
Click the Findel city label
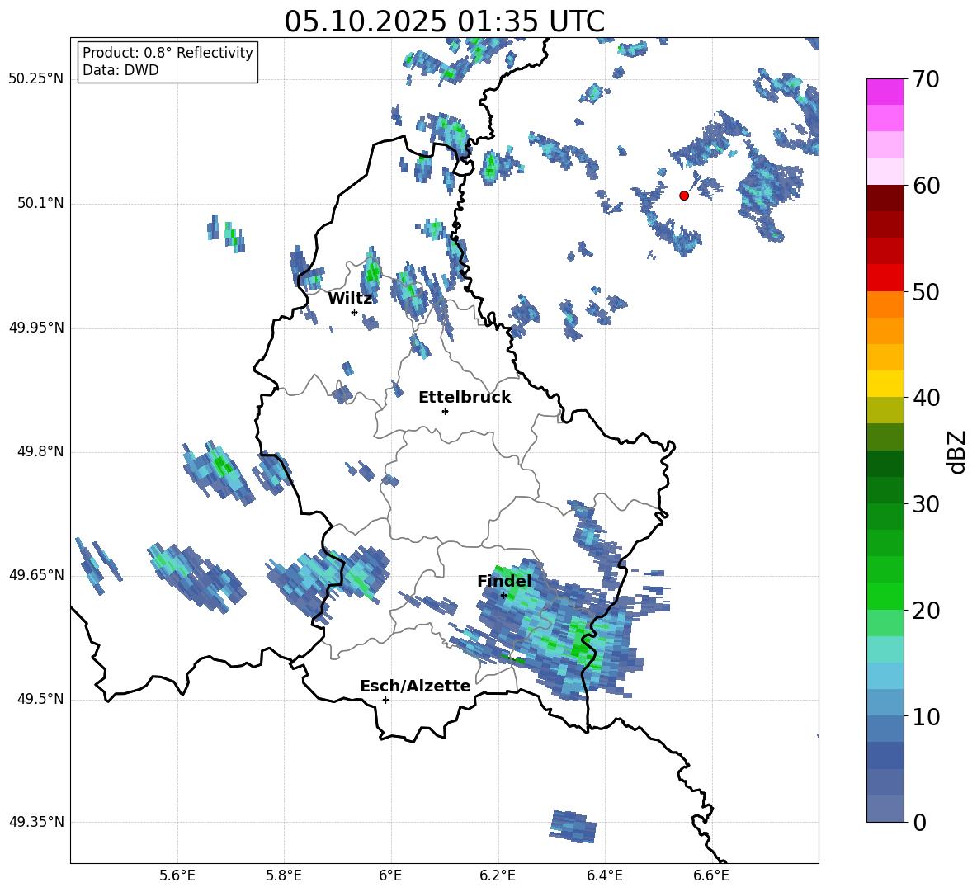[504, 581]
